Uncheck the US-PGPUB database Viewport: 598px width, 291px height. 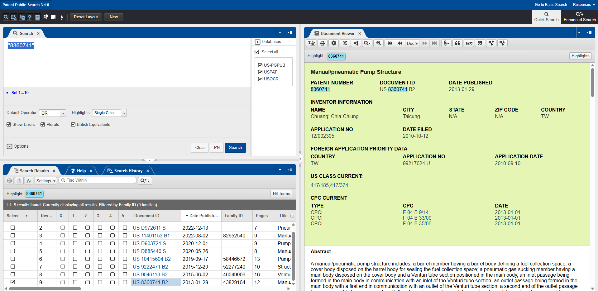point(260,65)
